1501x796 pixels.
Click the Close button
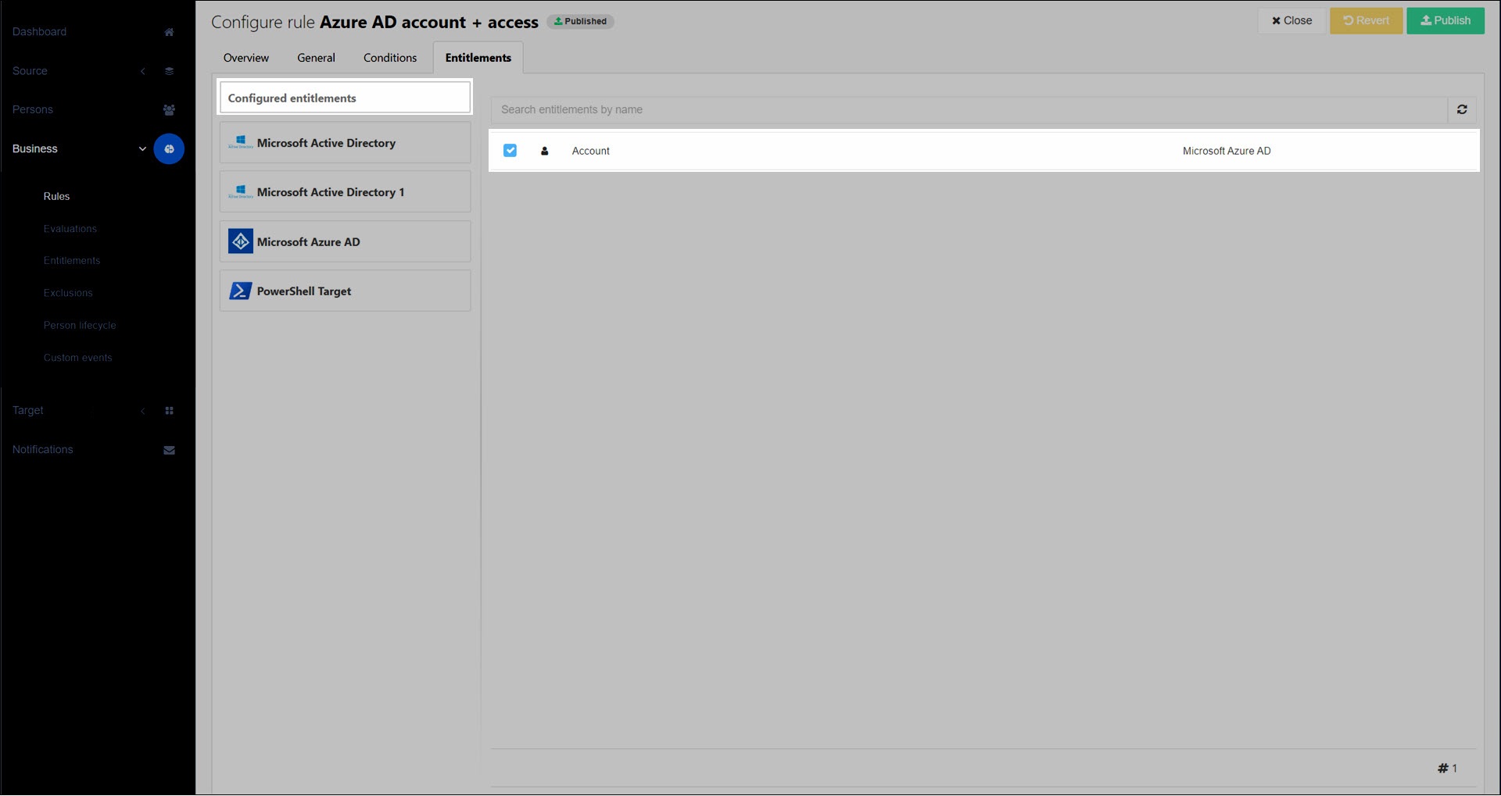1291,21
